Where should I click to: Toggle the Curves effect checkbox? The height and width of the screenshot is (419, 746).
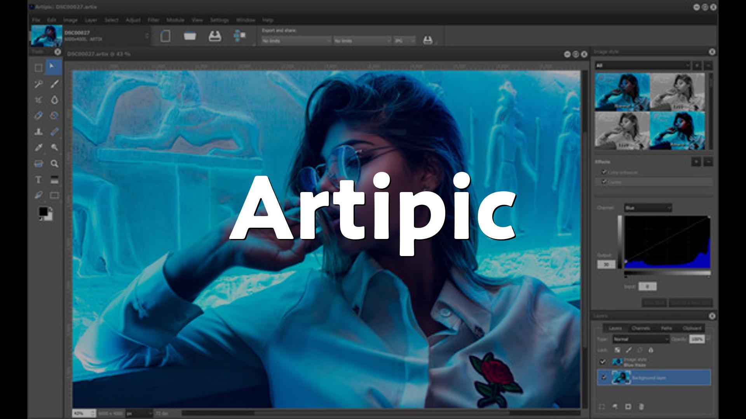click(604, 182)
